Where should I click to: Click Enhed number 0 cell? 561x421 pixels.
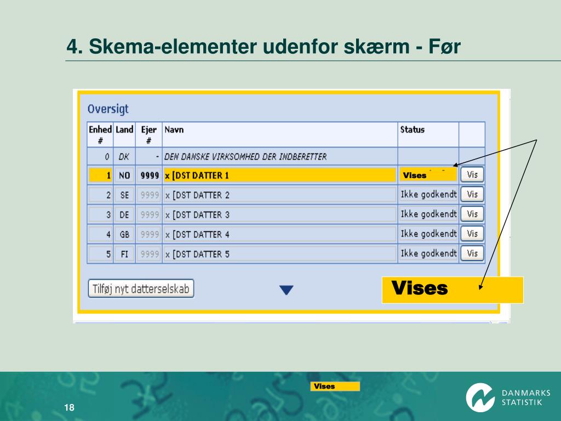tap(100, 156)
